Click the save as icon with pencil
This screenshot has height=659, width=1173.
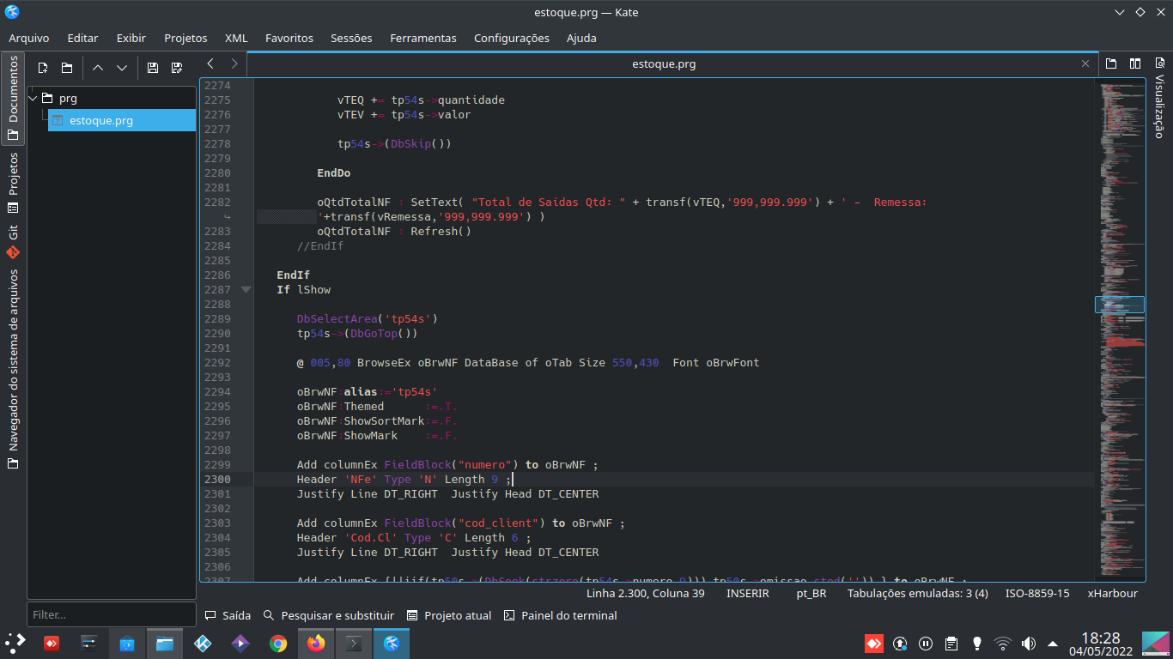[x=177, y=68]
